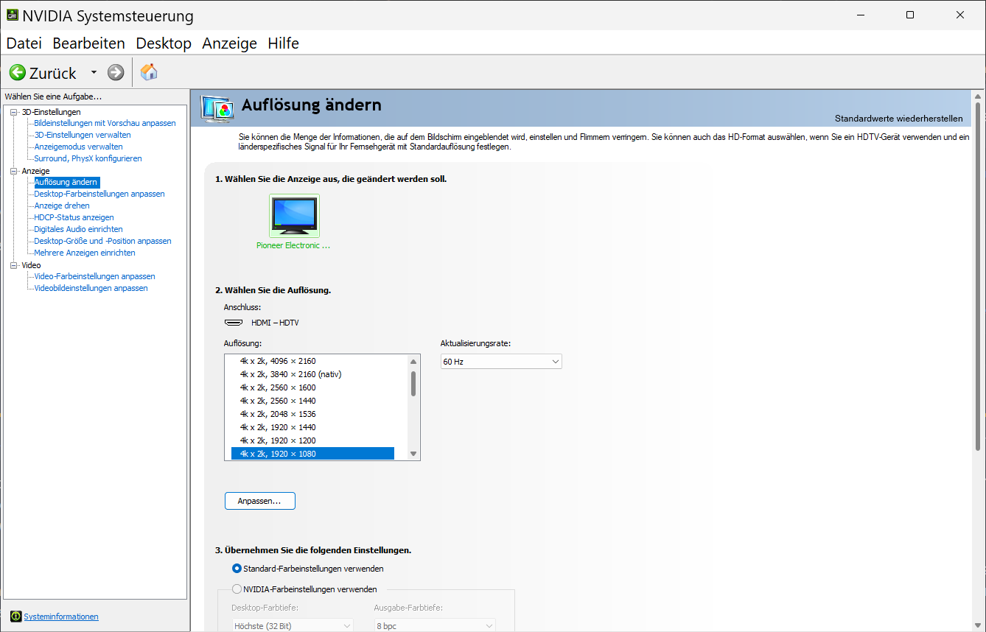Open the Systeminformationen link
The height and width of the screenshot is (632, 986).
61,617
